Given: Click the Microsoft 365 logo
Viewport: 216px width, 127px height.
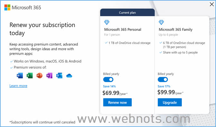Looking at the screenshot, I should click(23, 7).
